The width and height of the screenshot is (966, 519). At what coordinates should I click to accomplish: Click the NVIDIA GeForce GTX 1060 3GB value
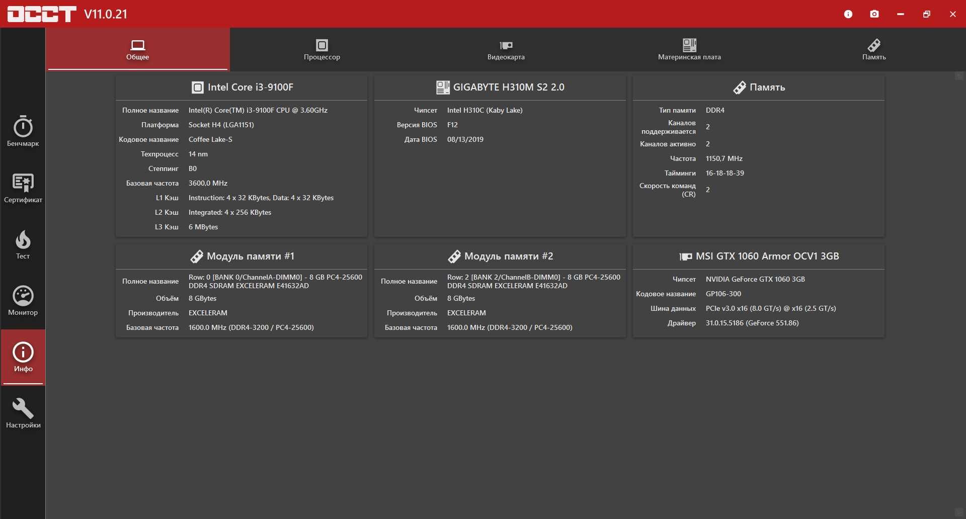[x=755, y=279]
